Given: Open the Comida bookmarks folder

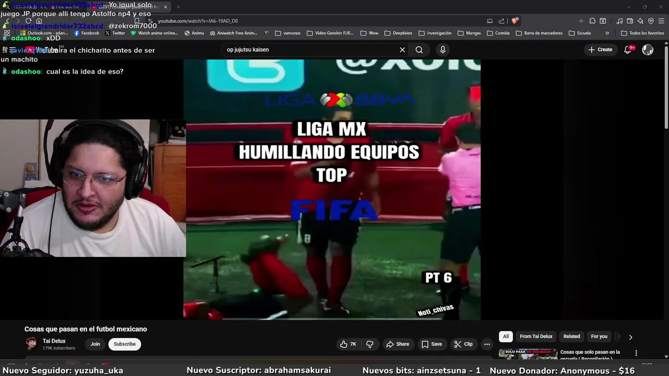Looking at the screenshot, I should click(x=498, y=33).
